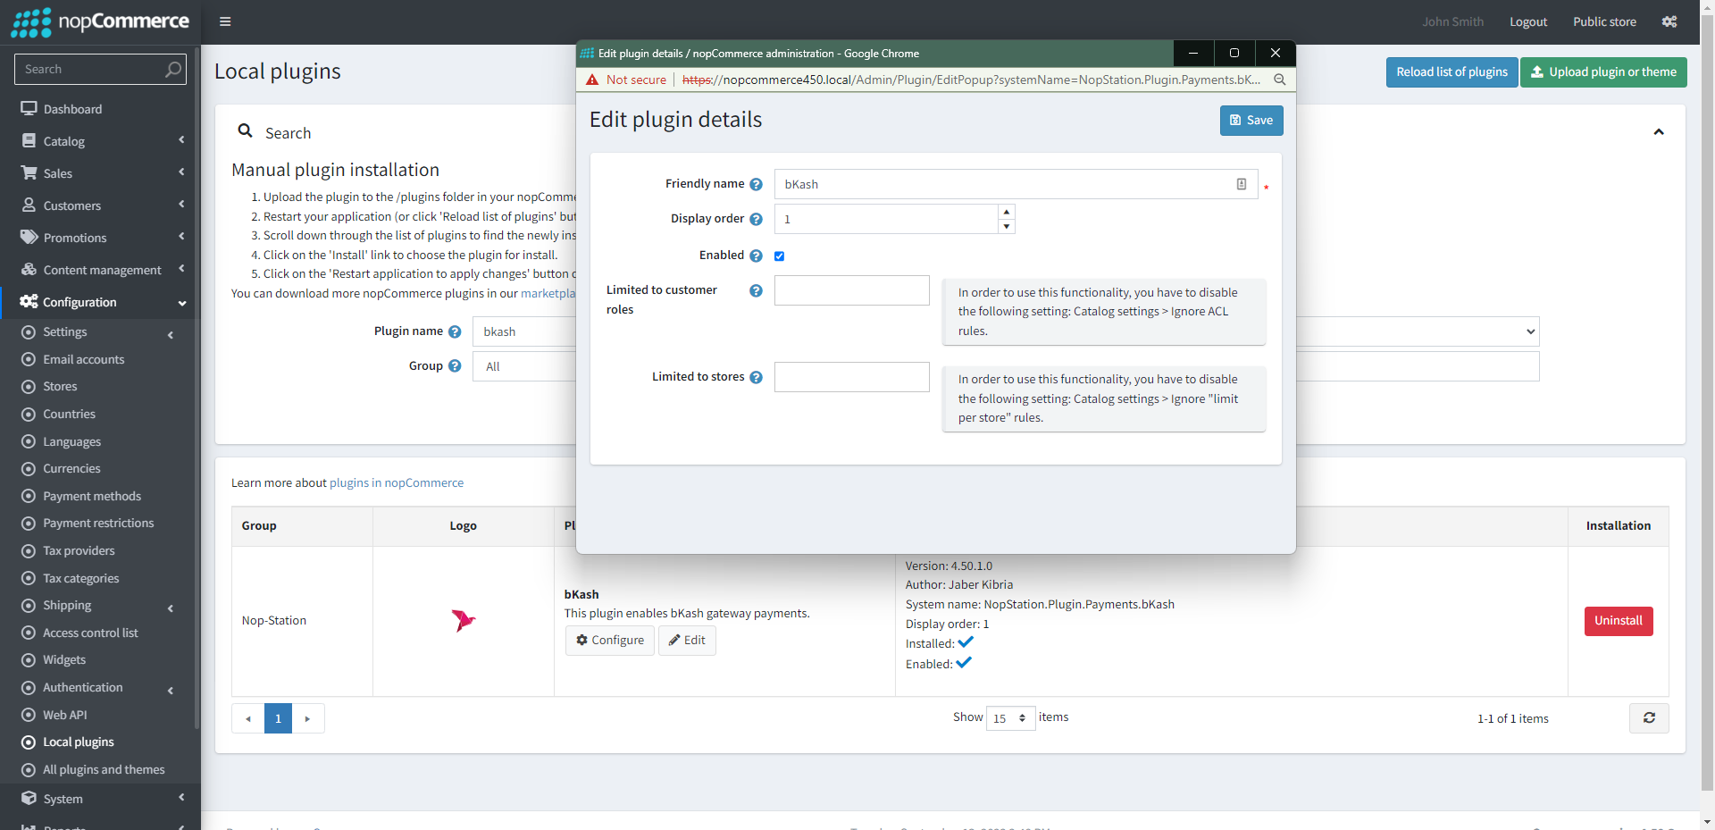Click the Friendly name help icon
This screenshot has width=1715, height=830.
756,184
